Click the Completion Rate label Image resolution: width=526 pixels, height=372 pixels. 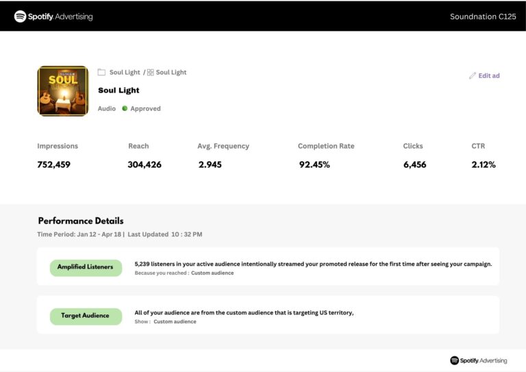(x=326, y=146)
